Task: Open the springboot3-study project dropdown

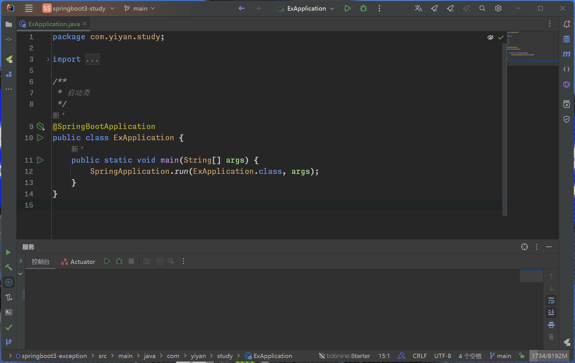Action: coord(78,8)
